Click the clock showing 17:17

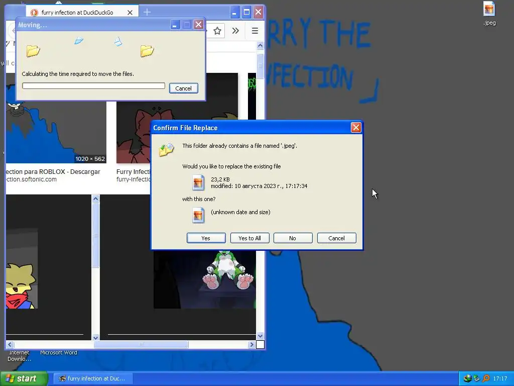click(x=500, y=378)
